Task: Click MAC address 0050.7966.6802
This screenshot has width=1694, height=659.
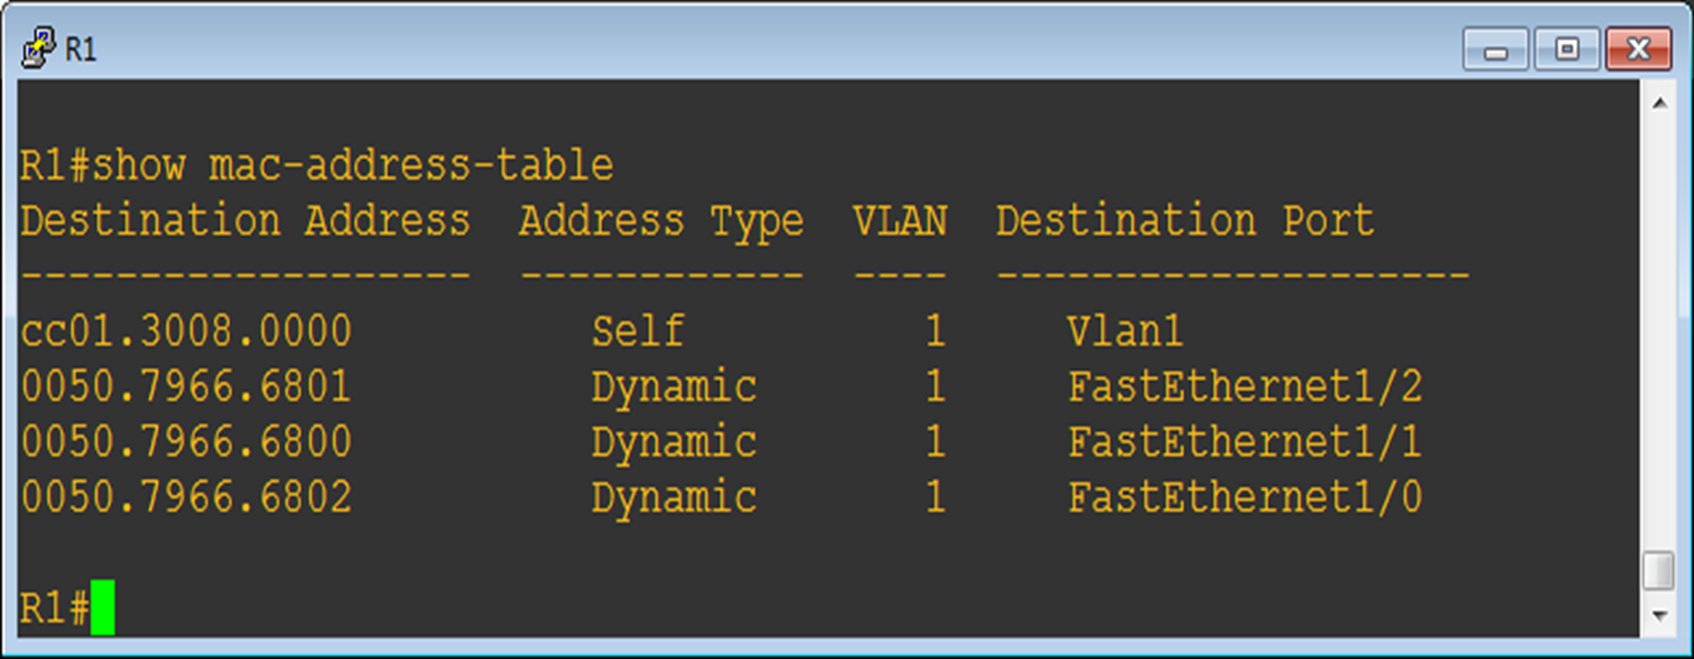Action: tap(187, 497)
